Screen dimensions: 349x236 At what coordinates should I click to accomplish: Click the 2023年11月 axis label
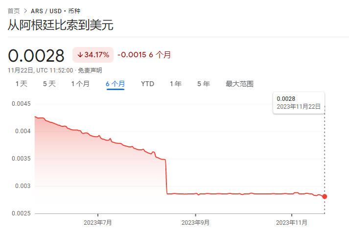292,223
